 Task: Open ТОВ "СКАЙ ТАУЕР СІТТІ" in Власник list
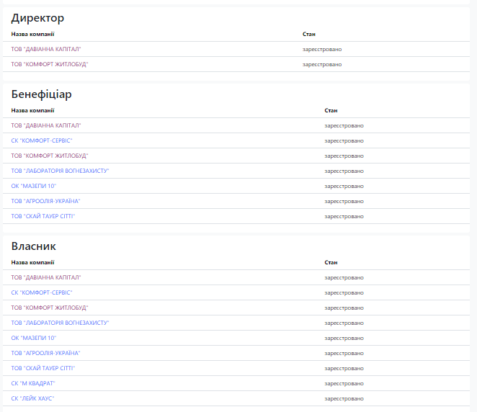pos(43,368)
